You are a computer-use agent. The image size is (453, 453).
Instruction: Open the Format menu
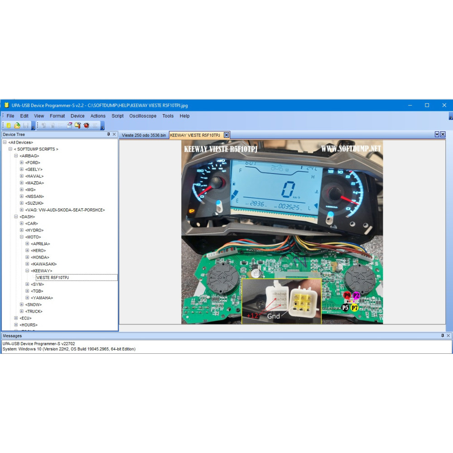(57, 116)
